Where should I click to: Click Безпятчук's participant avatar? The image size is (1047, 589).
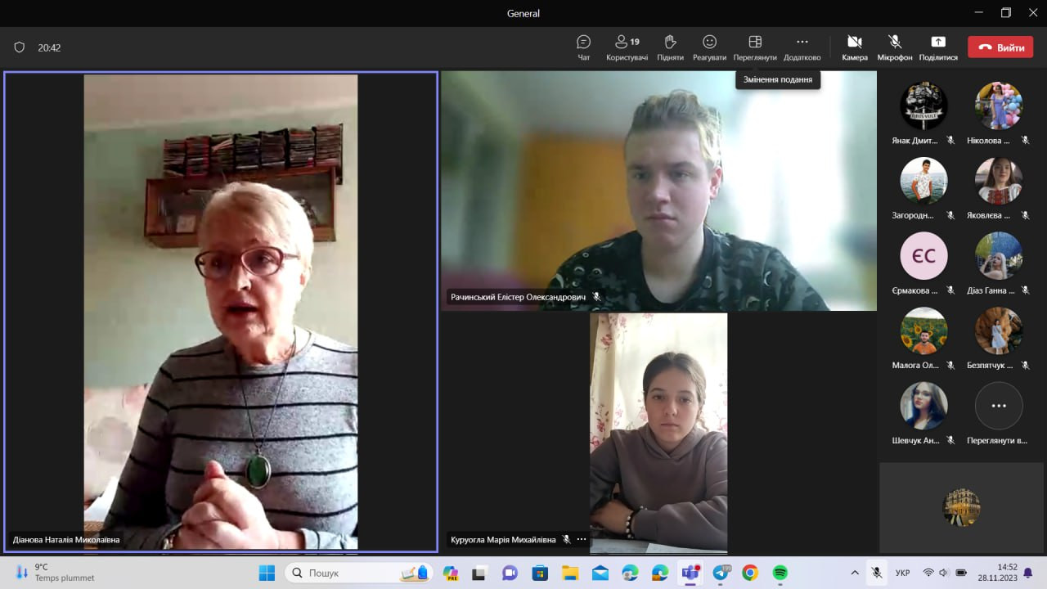[x=999, y=331]
